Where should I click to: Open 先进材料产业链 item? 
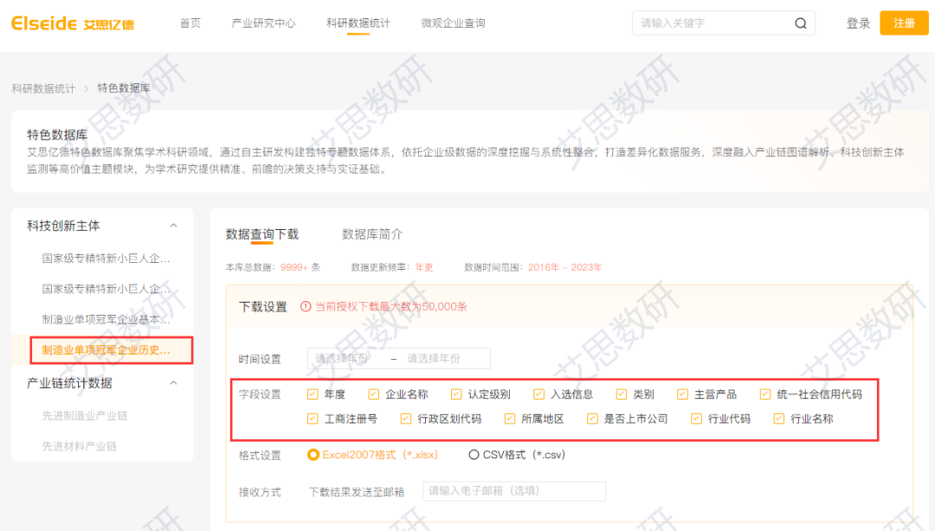[80, 445]
